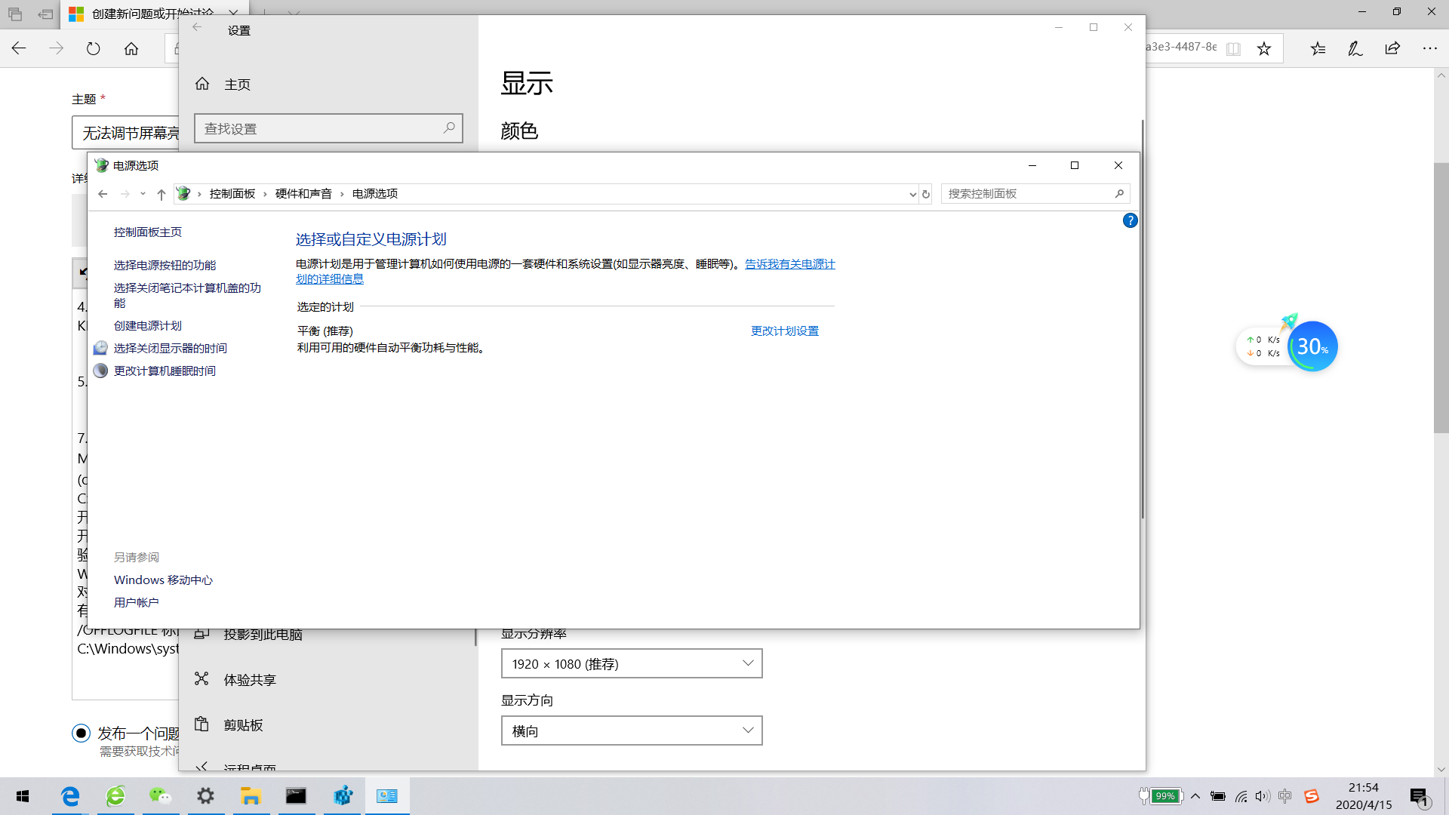The height and width of the screenshot is (815, 1449).
Task: Open File Explorer from taskbar
Action: click(251, 796)
